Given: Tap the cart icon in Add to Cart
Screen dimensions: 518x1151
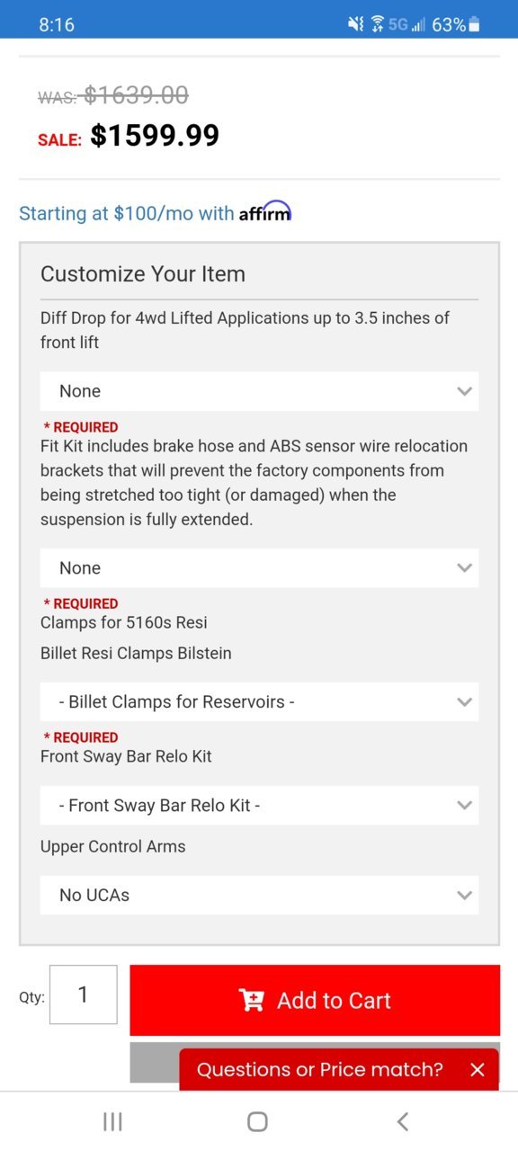Looking at the screenshot, I should pos(252,1000).
